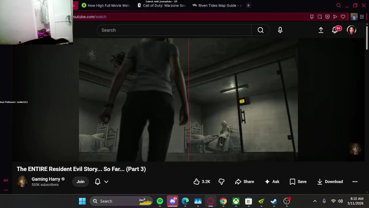Focus the YouTube Search field
This screenshot has width=369, height=208.
point(174,30)
